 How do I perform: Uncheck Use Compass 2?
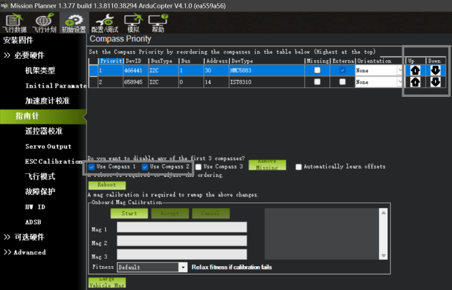click(x=145, y=167)
